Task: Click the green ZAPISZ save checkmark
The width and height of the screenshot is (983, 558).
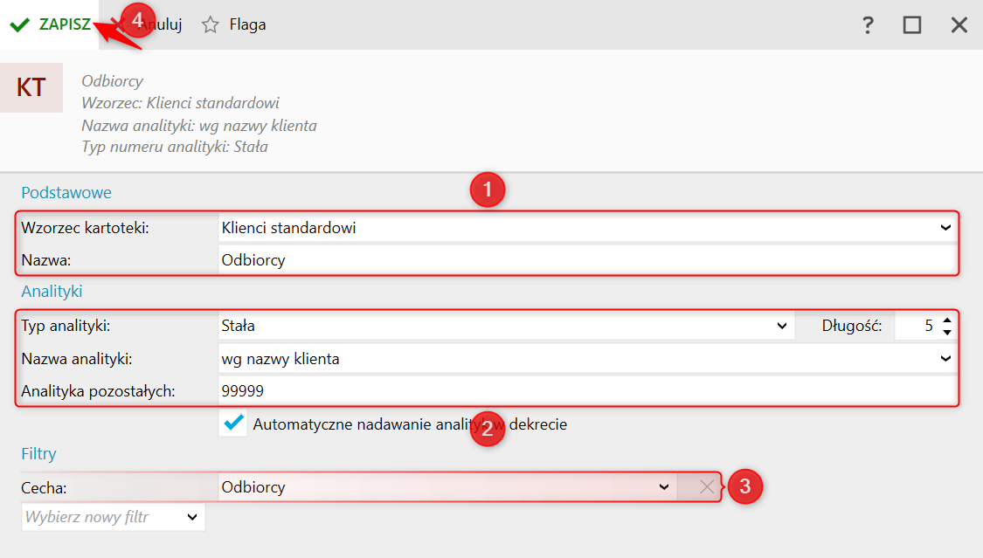Action: [20, 25]
